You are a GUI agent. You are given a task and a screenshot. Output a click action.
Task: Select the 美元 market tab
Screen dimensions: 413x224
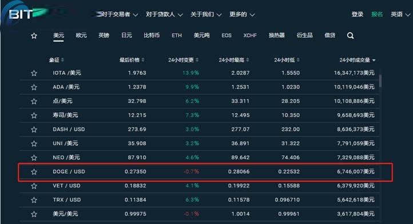(x=58, y=35)
